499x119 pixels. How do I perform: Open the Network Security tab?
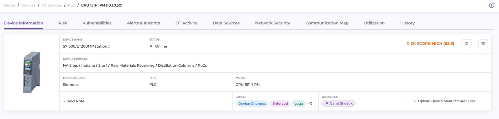tap(272, 23)
